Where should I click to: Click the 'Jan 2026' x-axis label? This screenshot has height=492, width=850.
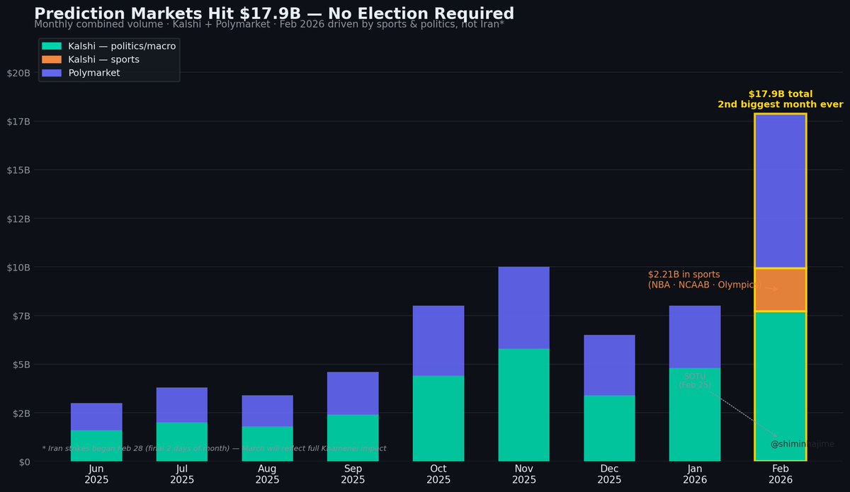pos(695,474)
